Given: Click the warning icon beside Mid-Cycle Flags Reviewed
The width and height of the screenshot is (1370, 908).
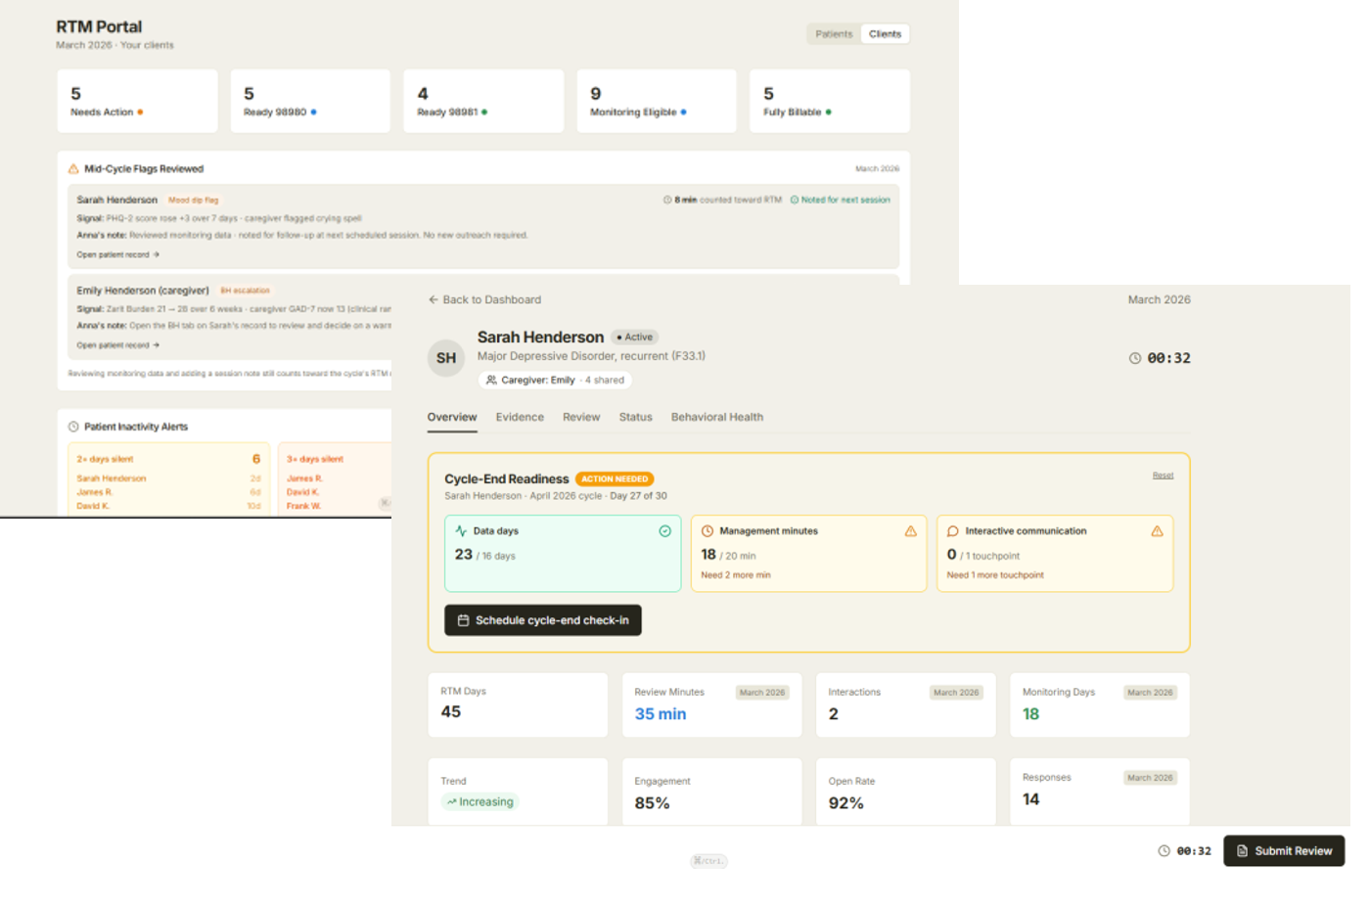Looking at the screenshot, I should 73,169.
